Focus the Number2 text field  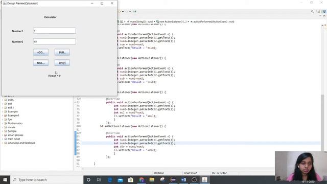pos(55,41)
